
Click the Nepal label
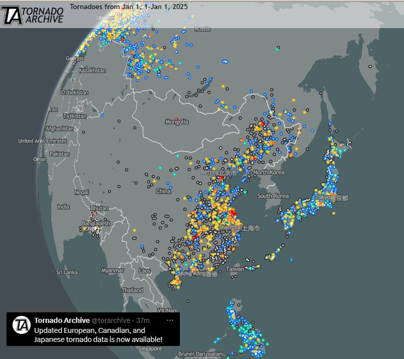(x=81, y=192)
